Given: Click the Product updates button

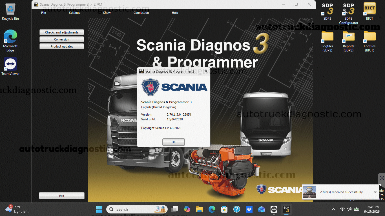Looking at the screenshot, I should [62, 46].
